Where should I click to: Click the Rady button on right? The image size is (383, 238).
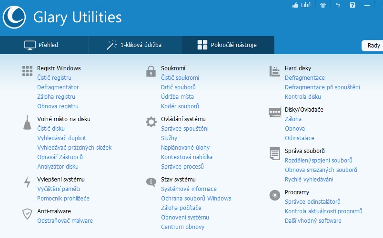[373, 46]
